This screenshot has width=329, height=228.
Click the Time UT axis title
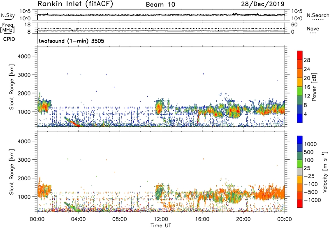coord(161,226)
